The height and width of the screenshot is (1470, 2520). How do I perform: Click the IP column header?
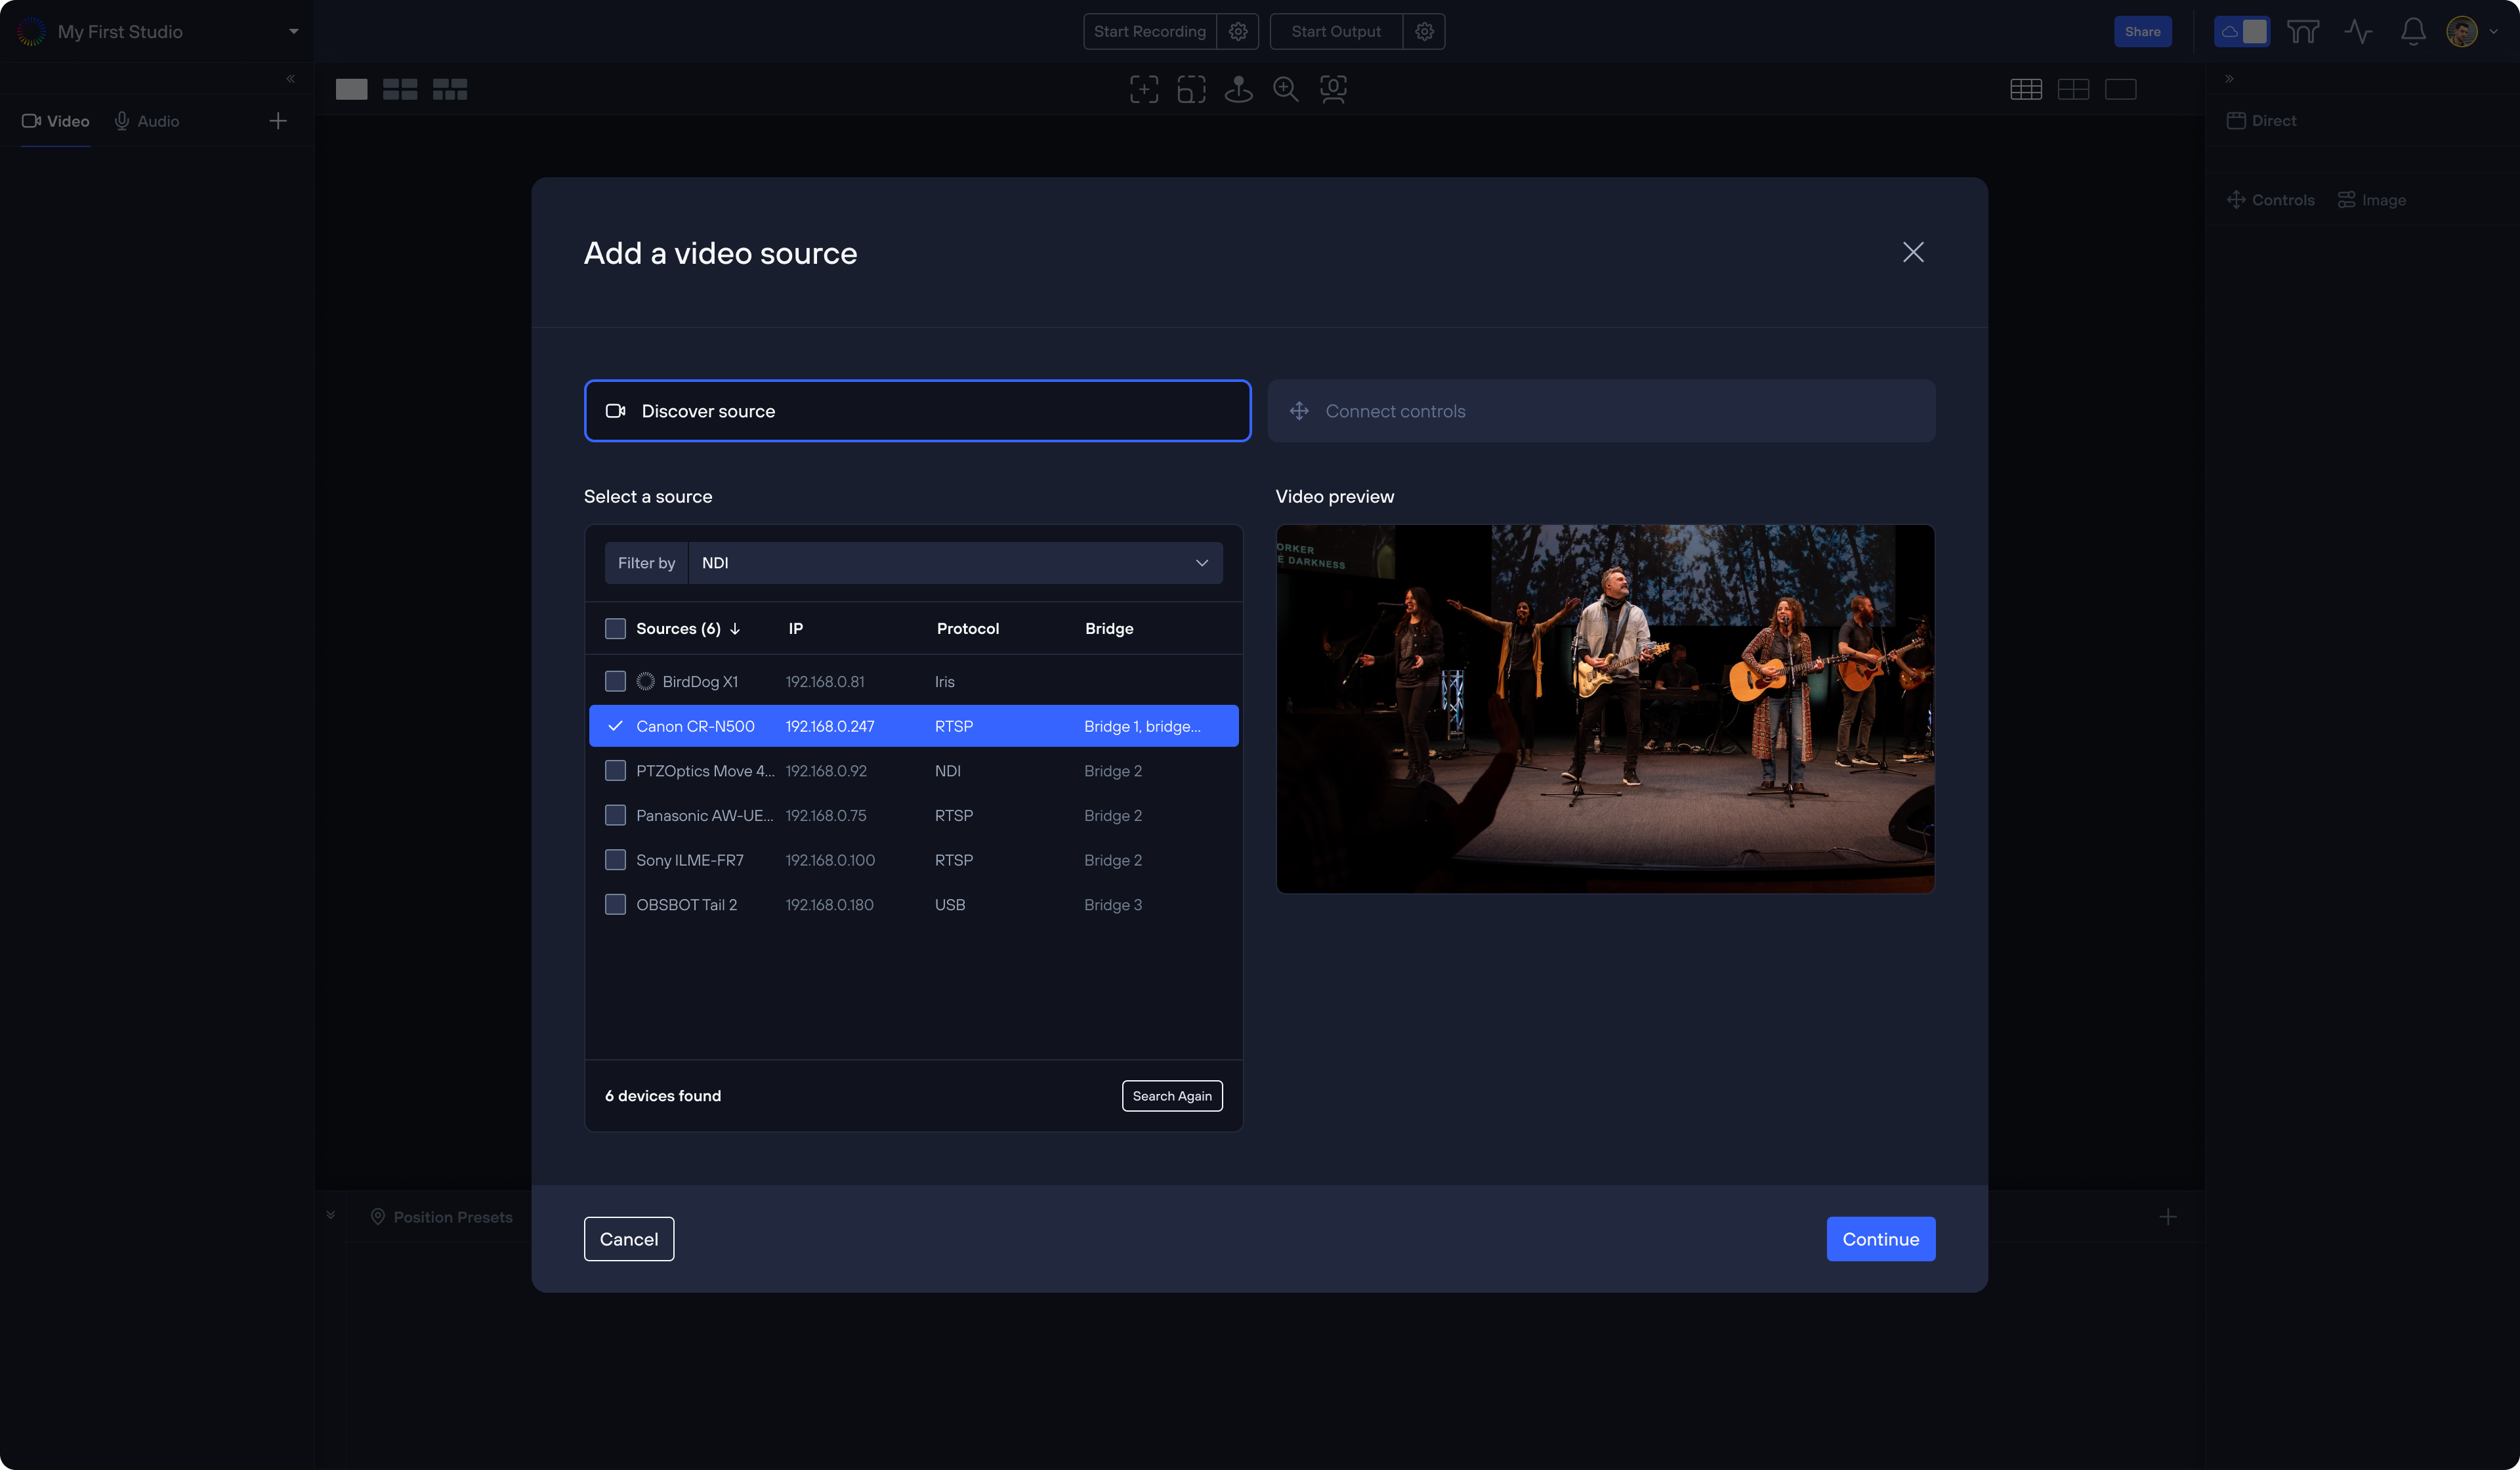click(795, 629)
